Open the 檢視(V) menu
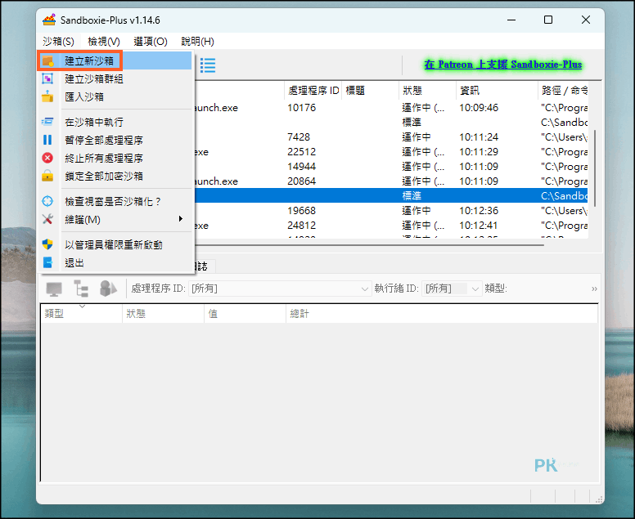The height and width of the screenshot is (519, 635). (x=104, y=41)
